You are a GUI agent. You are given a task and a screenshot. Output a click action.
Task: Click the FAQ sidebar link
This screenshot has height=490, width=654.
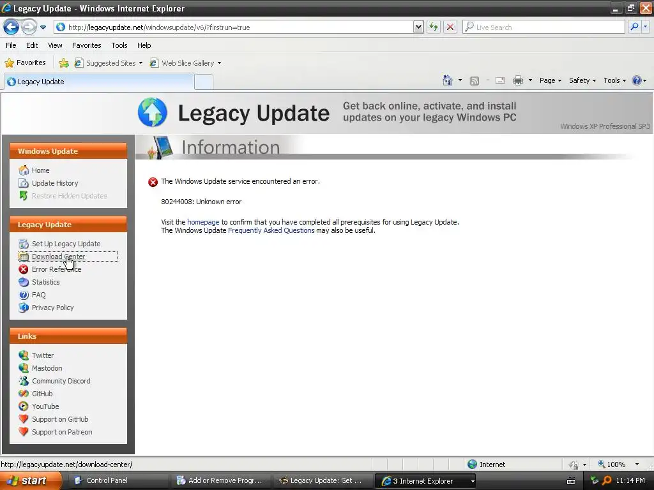(x=38, y=295)
